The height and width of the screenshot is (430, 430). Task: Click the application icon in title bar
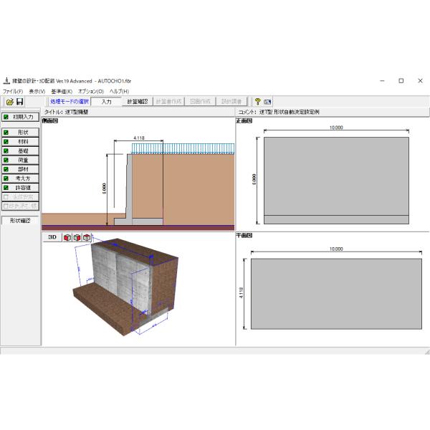pos(6,80)
